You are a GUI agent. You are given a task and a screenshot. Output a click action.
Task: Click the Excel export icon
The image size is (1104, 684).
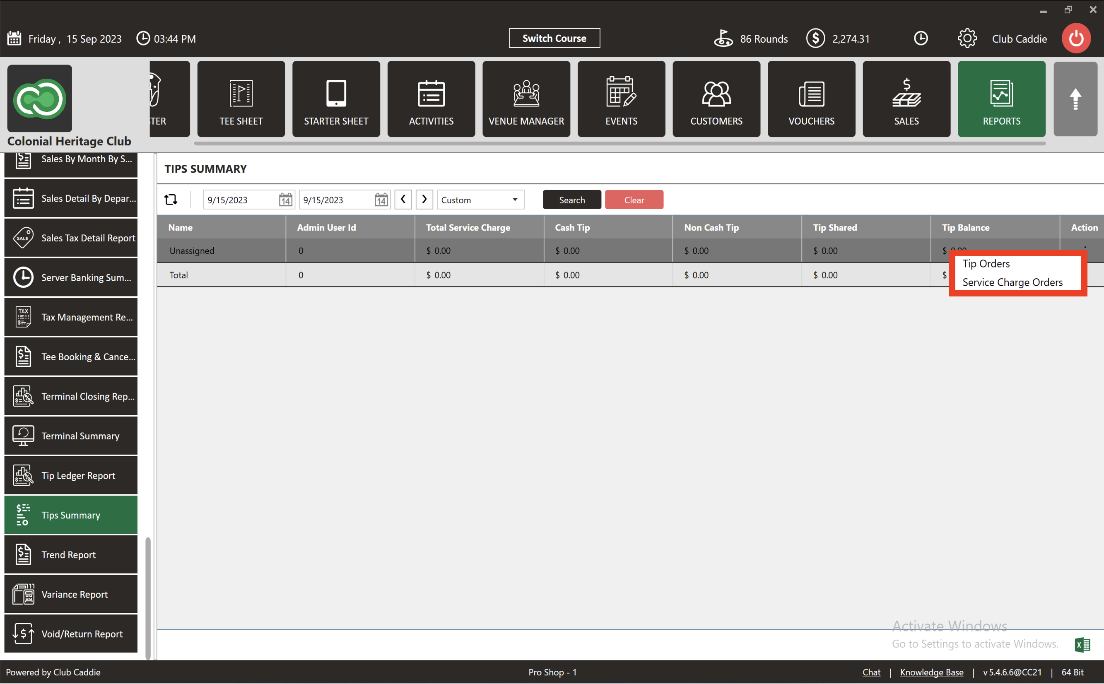[x=1082, y=645]
